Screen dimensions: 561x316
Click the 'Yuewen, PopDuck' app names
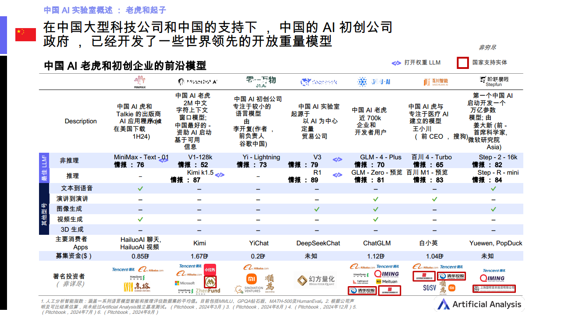click(x=496, y=243)
